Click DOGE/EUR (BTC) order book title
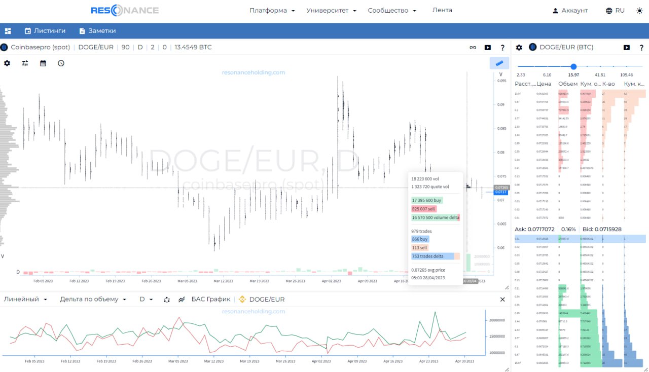Viewport: 649px width, 372px height. click(x=566, y=47)
